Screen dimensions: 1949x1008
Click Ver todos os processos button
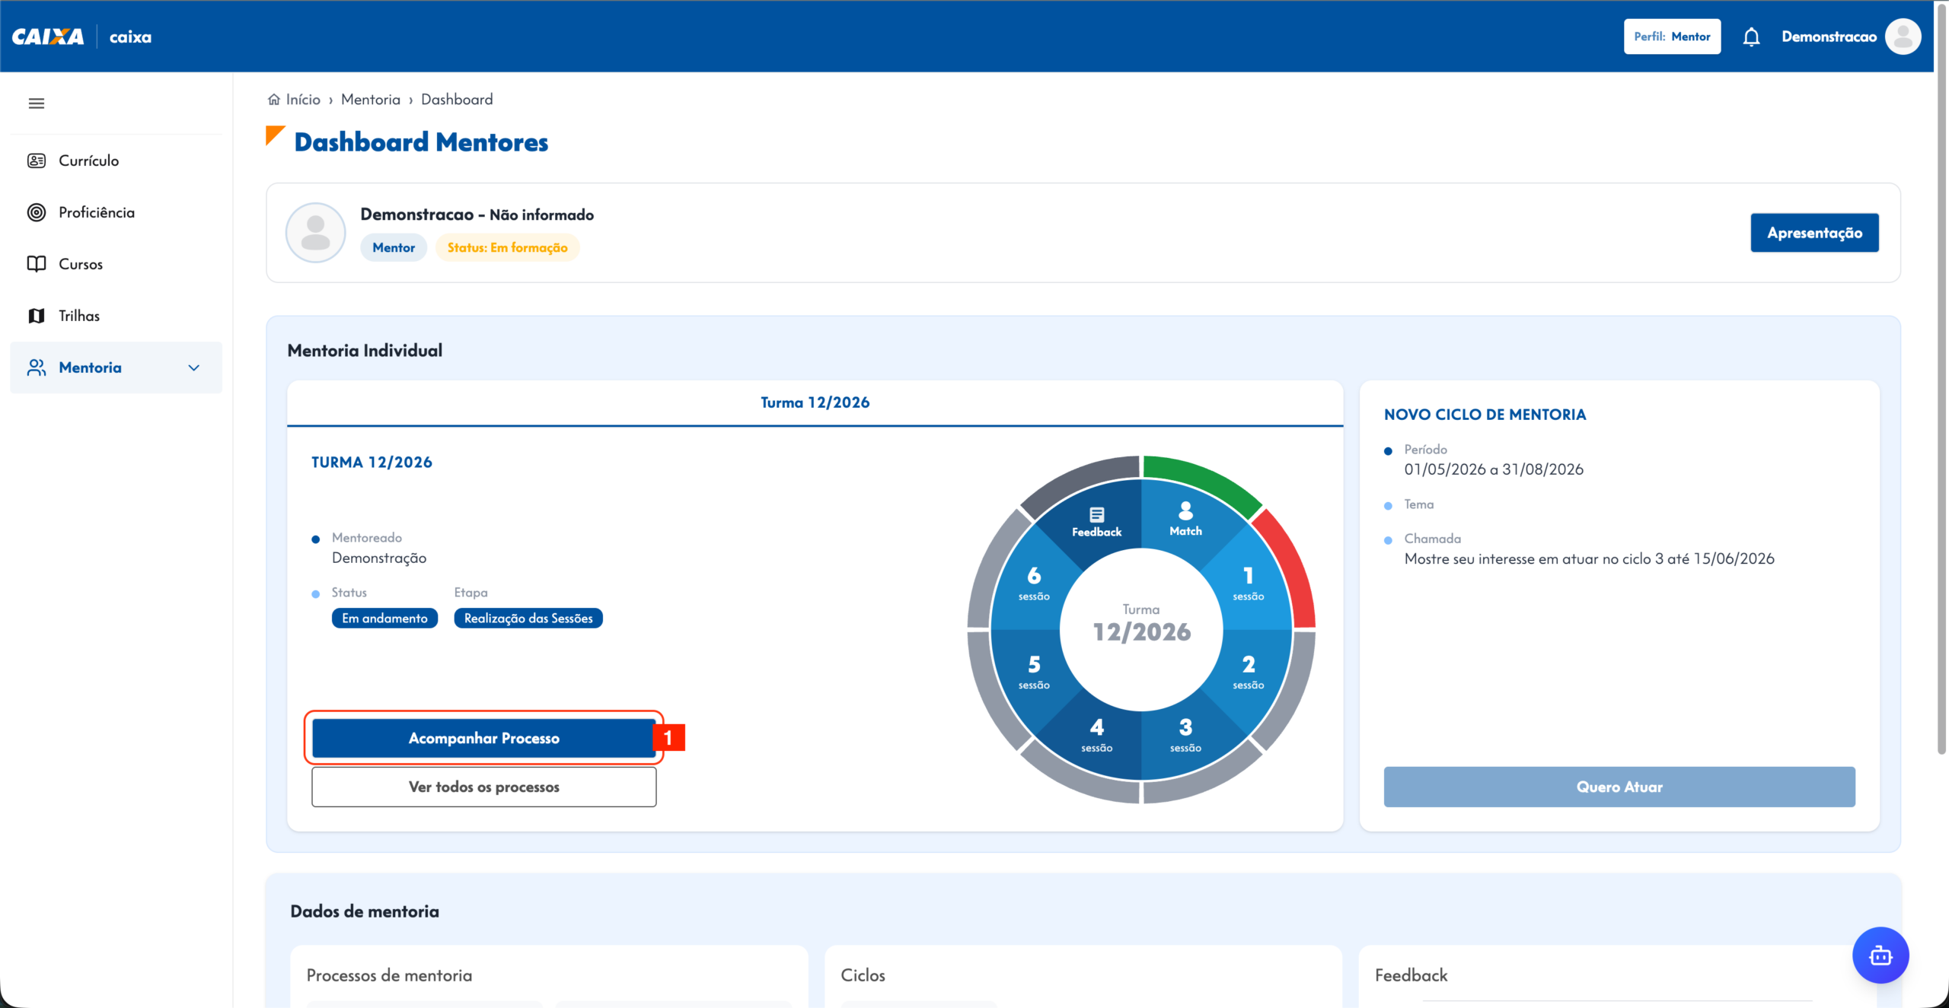pos(483,787)
